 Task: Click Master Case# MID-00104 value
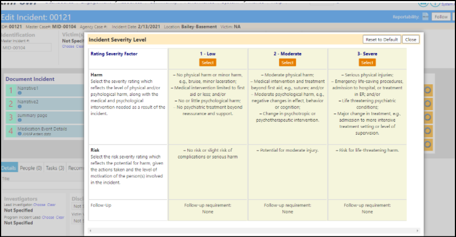tap(64, 27)
